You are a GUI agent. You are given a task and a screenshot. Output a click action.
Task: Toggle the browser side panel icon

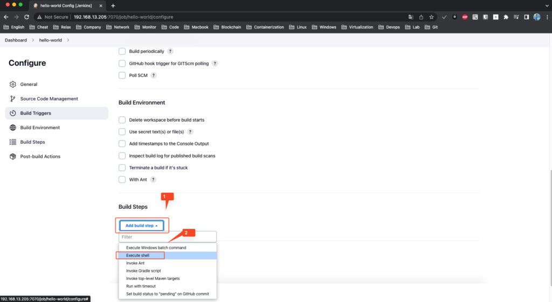[x=526, y=17]
